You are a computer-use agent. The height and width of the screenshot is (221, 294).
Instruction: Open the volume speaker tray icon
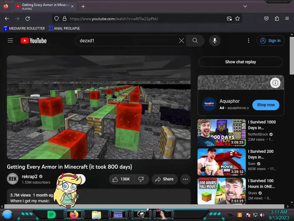(x=262, y=215)
